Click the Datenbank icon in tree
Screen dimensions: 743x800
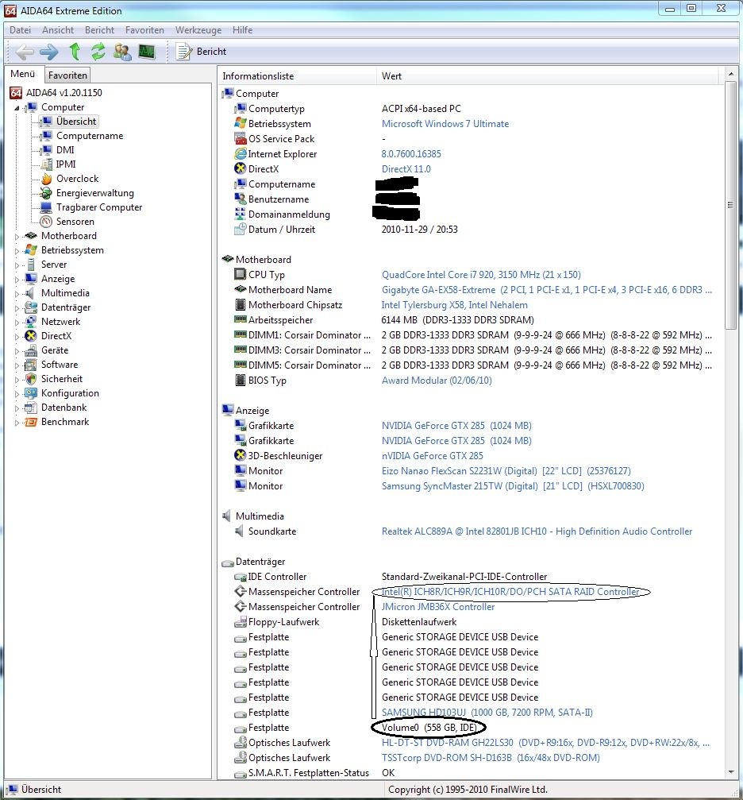(31, 407)
